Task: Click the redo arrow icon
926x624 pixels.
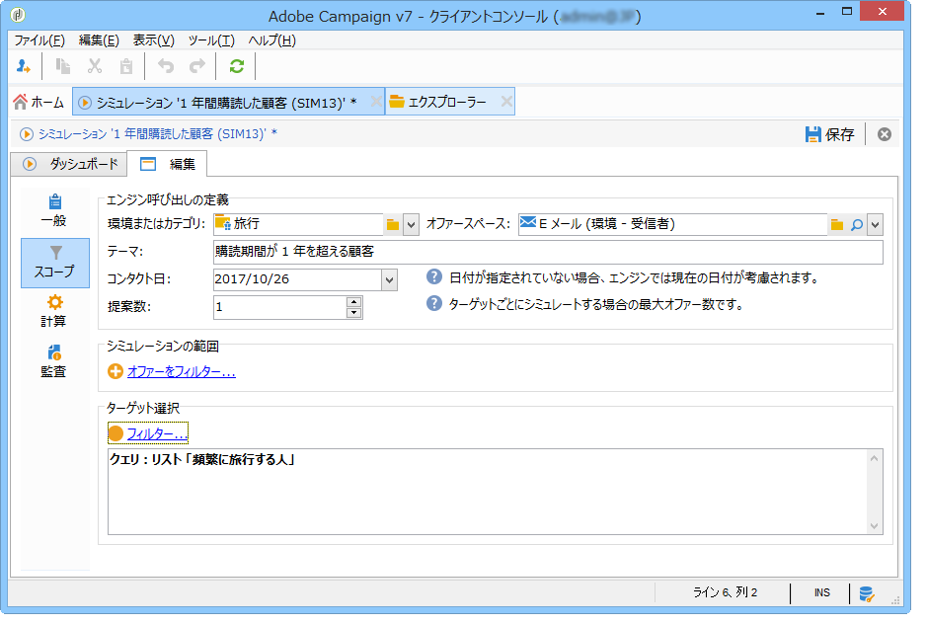Action: click(x=197, y=66)
